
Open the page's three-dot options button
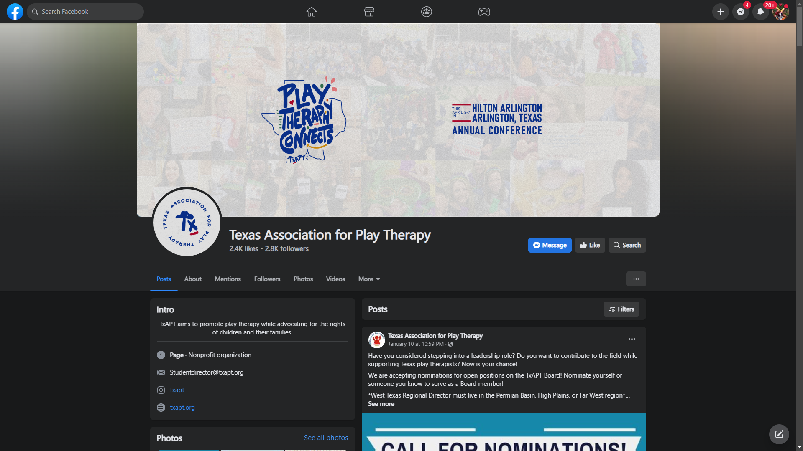coord(636,279)
